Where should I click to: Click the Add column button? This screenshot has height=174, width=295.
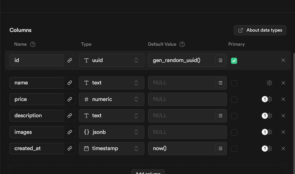coord(148,172)
